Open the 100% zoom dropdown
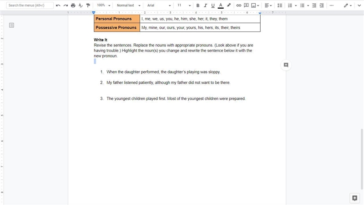Viewport: 364px width, 205px height. (x=104, y=5)
